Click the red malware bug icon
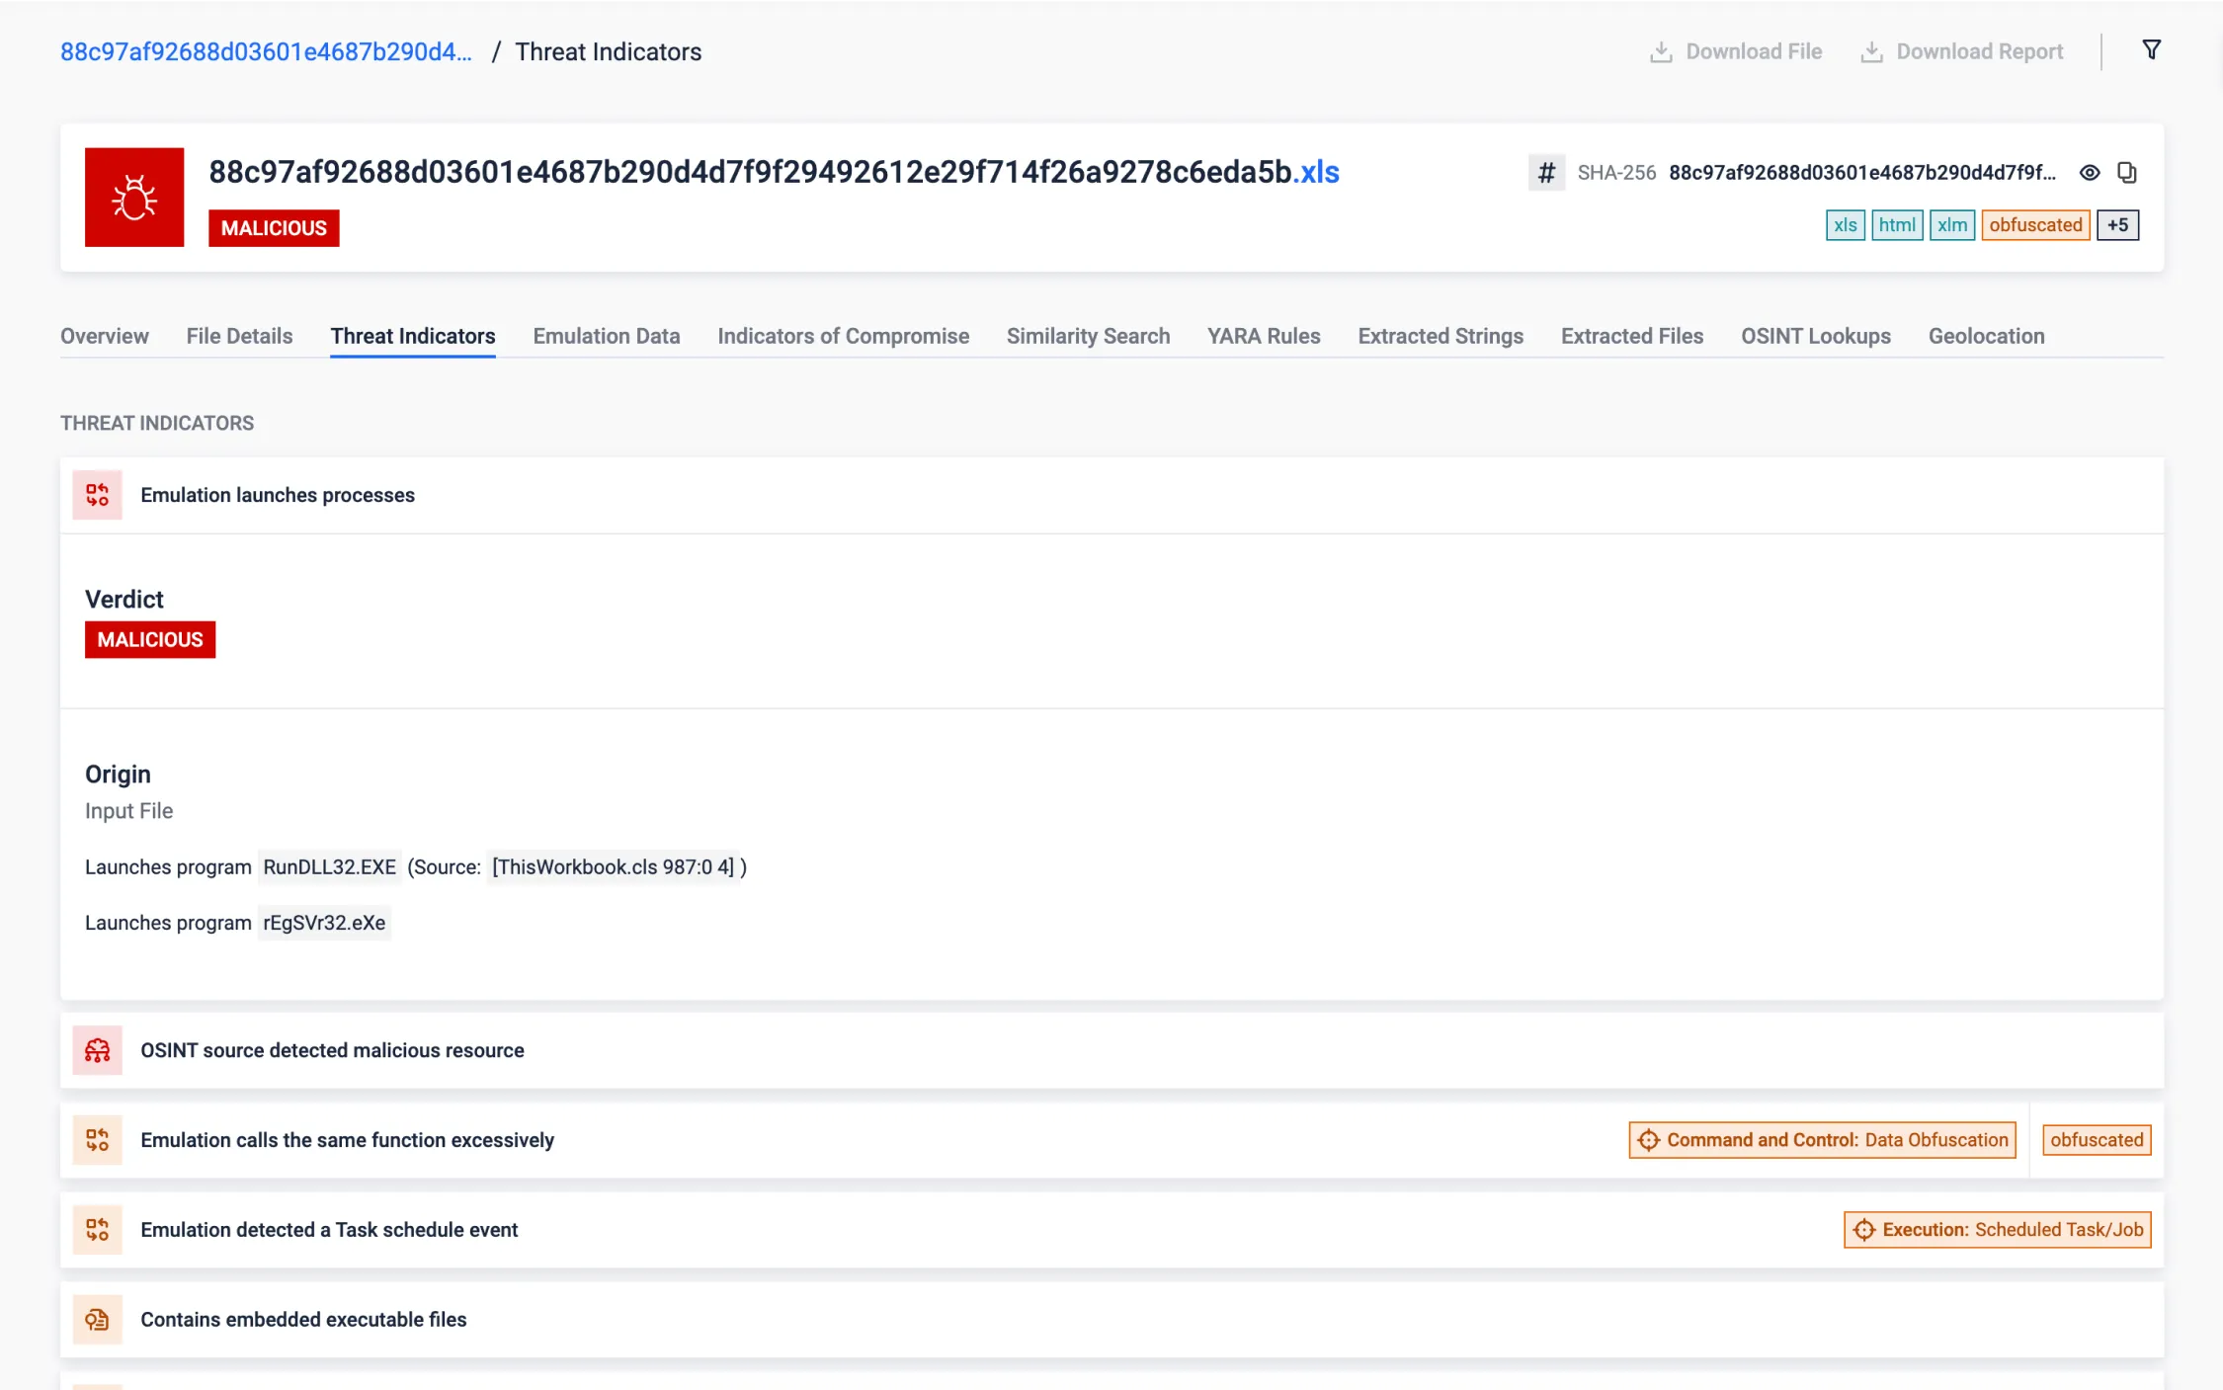Viewport: 2223px width, 1390px height. [134, 198]
